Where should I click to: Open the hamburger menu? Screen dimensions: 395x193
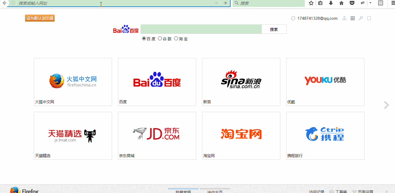[x=393, y=3]
